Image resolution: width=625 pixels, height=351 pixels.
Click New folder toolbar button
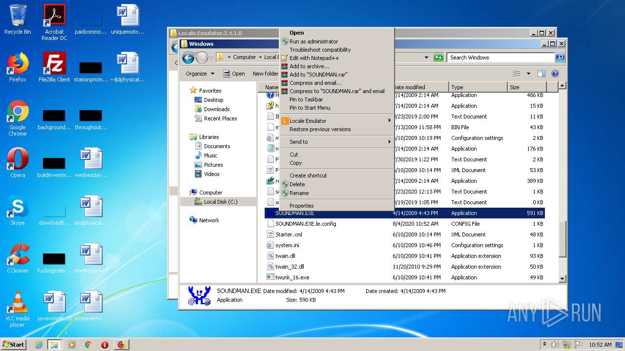click(265, 74)
